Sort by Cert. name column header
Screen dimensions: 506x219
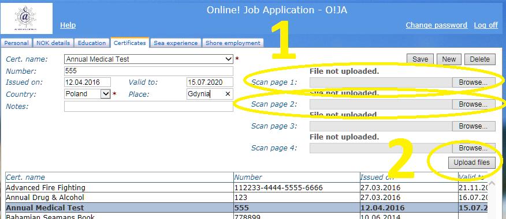120,177
